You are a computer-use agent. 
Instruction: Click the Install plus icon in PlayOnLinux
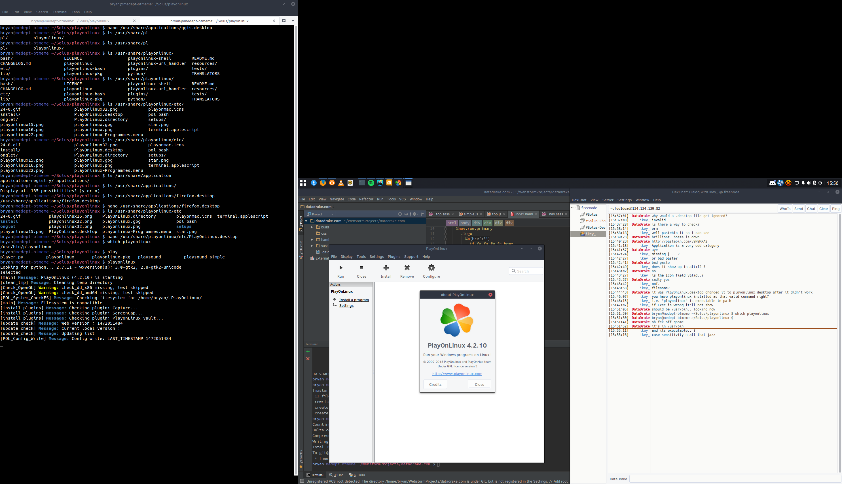pos(386,268)
